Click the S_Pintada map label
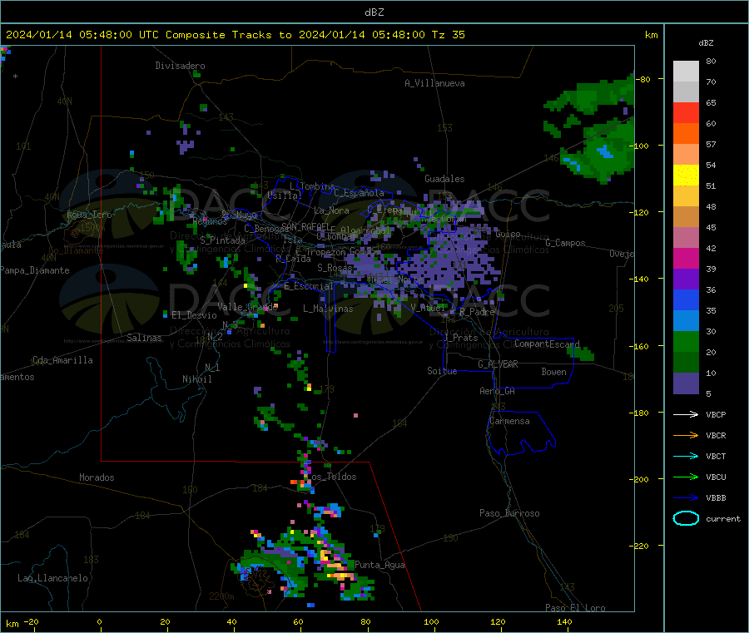The height and width of the screenshot is (633, 749). (x=222, y=240)
